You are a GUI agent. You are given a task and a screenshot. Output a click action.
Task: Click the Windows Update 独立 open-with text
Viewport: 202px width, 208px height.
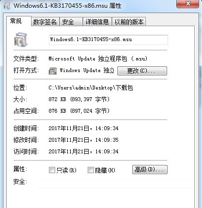[87, 71]
